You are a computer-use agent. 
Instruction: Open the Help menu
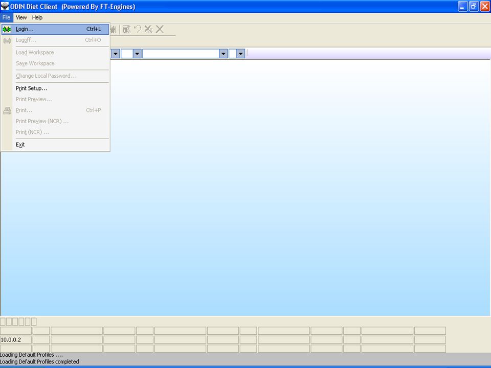pyautogui.click(x=37, y=17)
